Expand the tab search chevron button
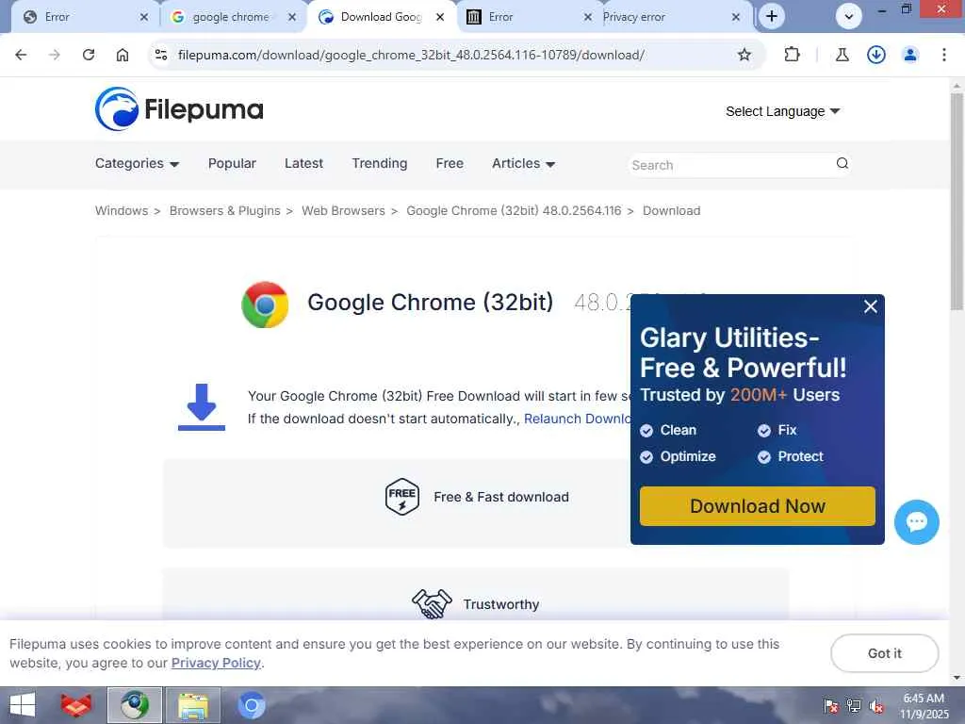Viewport: 965px width, 724px height. click(x=849, y=17)
